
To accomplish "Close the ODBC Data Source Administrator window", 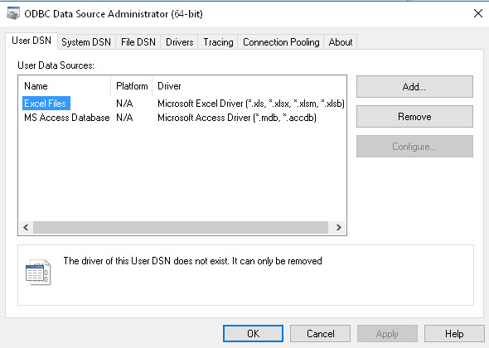I will click(477, 13).
